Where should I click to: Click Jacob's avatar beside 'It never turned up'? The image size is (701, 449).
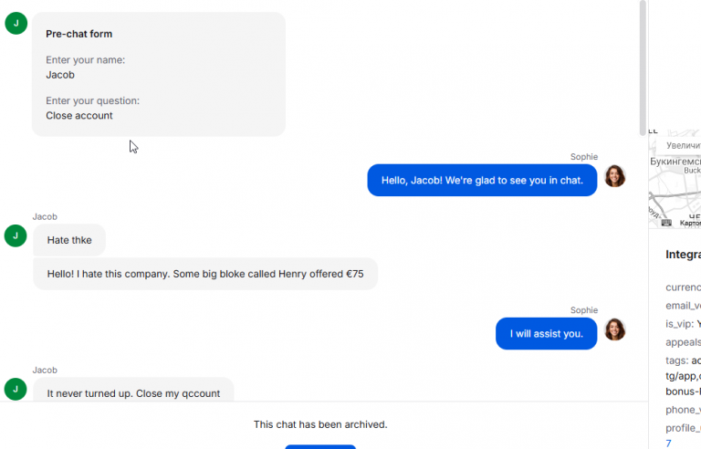tap(16, 390)
